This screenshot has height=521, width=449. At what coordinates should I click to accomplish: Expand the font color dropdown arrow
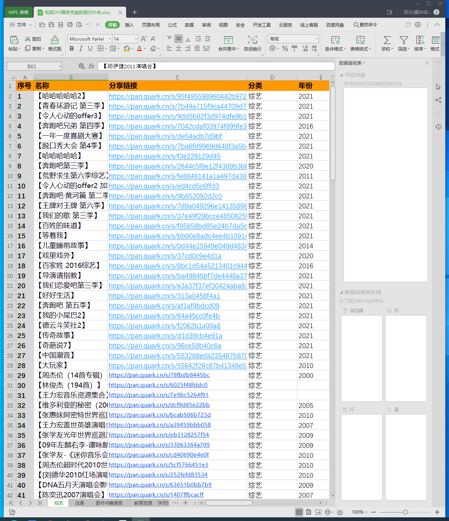145,48
